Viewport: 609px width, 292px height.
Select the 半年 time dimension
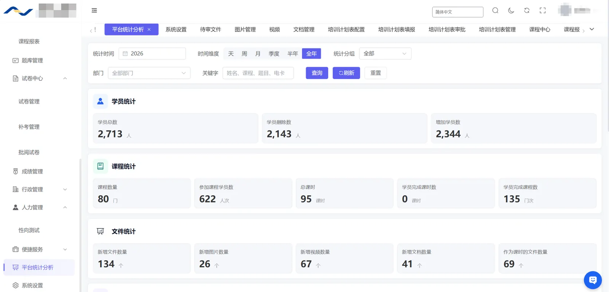coord(293,54)
